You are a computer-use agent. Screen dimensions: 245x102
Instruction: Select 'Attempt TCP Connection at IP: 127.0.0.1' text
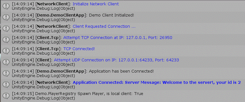[105, 38]
